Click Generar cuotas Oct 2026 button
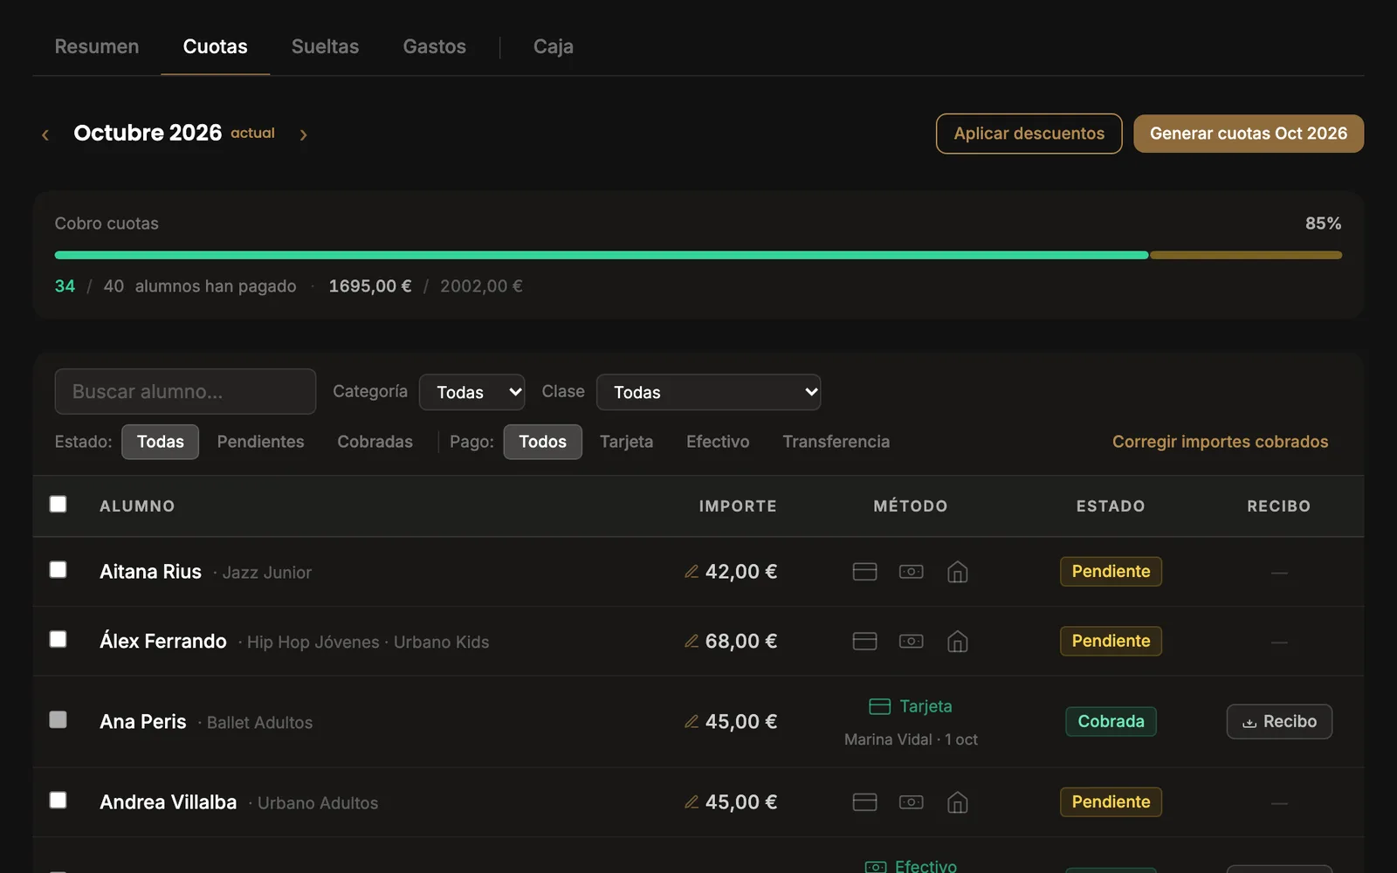This screenshot has height=873, width=1397. pyautogui.click(x=1249, y=134)
